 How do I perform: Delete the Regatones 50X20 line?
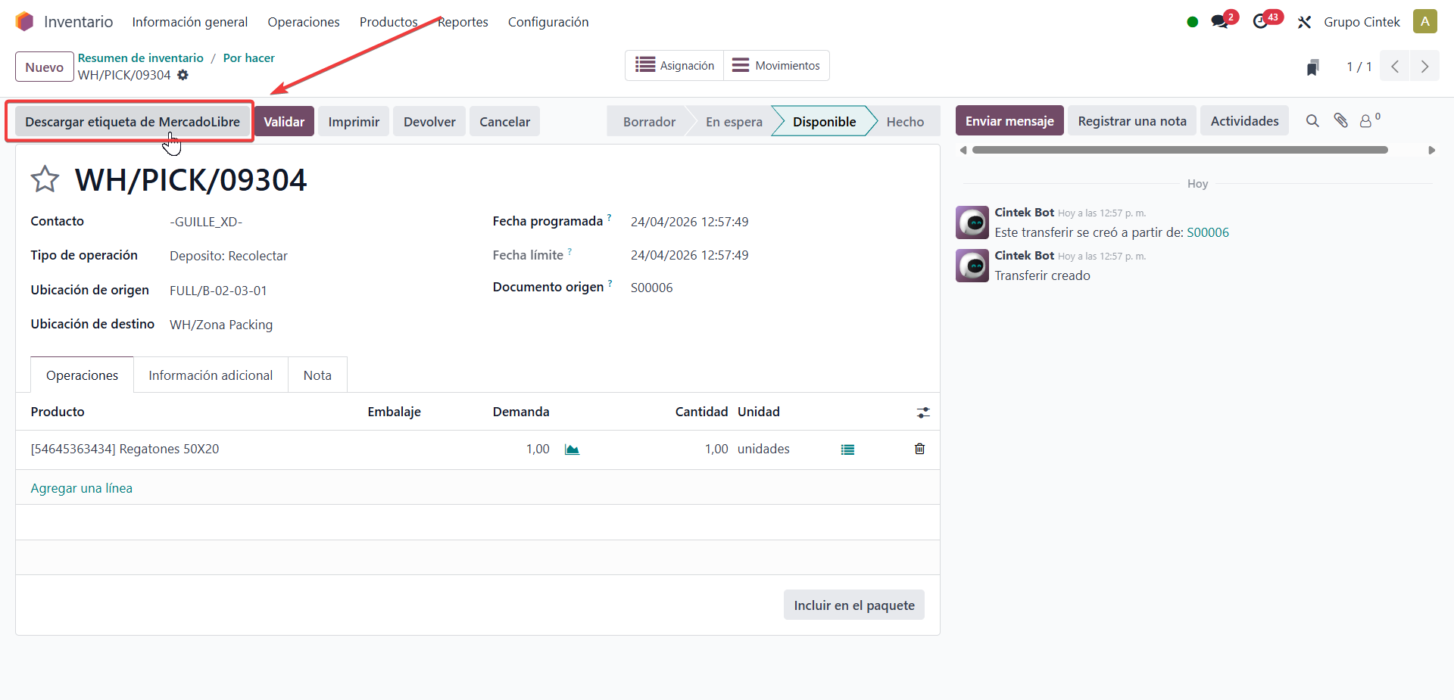pos(919,449)
